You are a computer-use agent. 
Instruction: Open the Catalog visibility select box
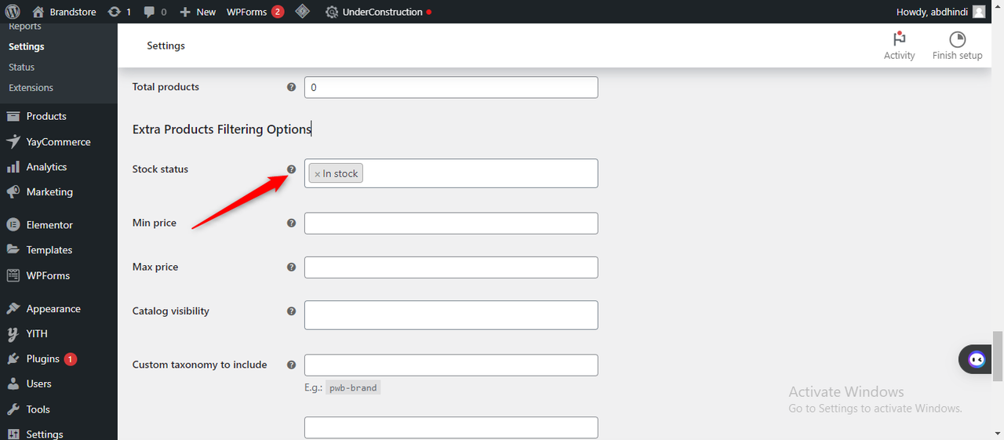(451, 315)
